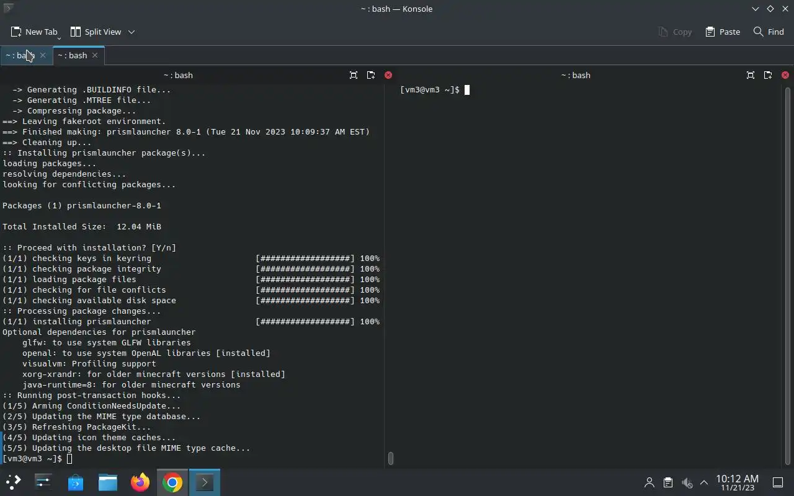Click ':: Proceed with installation? [Y/n]' line
Image resolution: width=794 pixels, height=496 pixels.
click(x=89, y=248)
